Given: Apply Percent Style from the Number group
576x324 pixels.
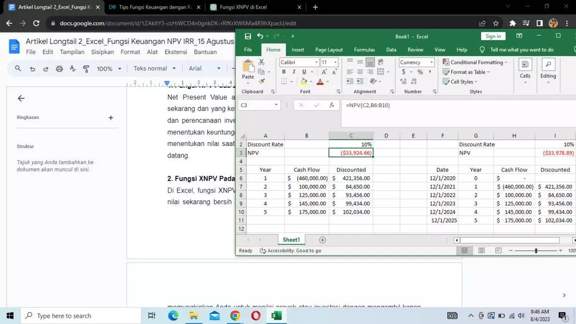Looking at the screenshot, I should coord(420,72).
